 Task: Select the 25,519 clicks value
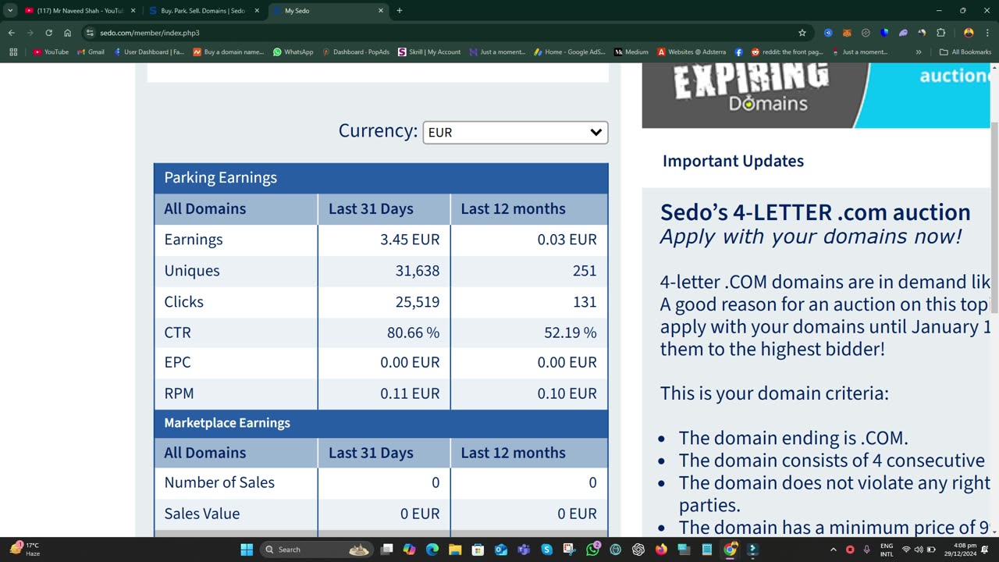click(418, 302)
